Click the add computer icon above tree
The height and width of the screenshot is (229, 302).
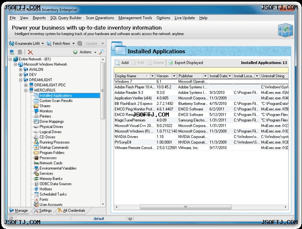[12, 52]
